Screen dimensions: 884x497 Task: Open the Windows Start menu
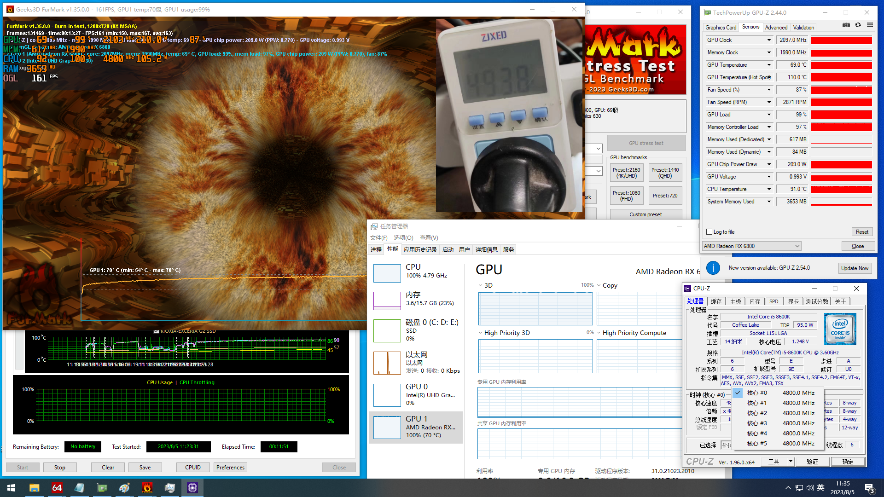pyautogui.click(x=11, y=488)
